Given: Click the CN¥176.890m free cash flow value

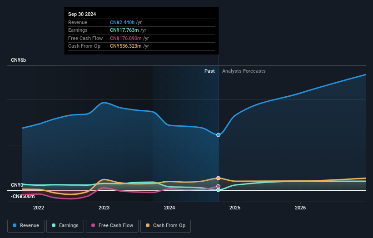Looking at the screenshot, I should click(x=125, y=38).
